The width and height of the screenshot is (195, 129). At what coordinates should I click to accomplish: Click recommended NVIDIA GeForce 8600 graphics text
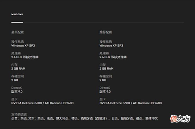click(130, 103)
